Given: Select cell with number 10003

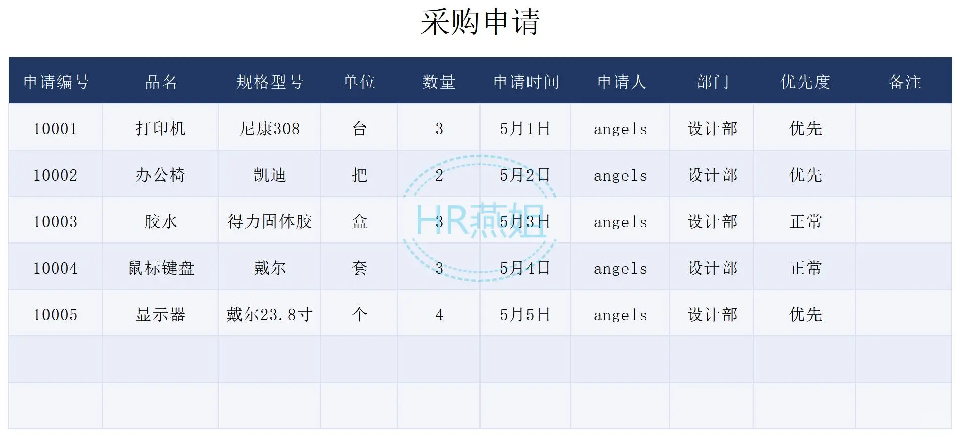Looking at the screenshot, I should [x=55, y=220].
